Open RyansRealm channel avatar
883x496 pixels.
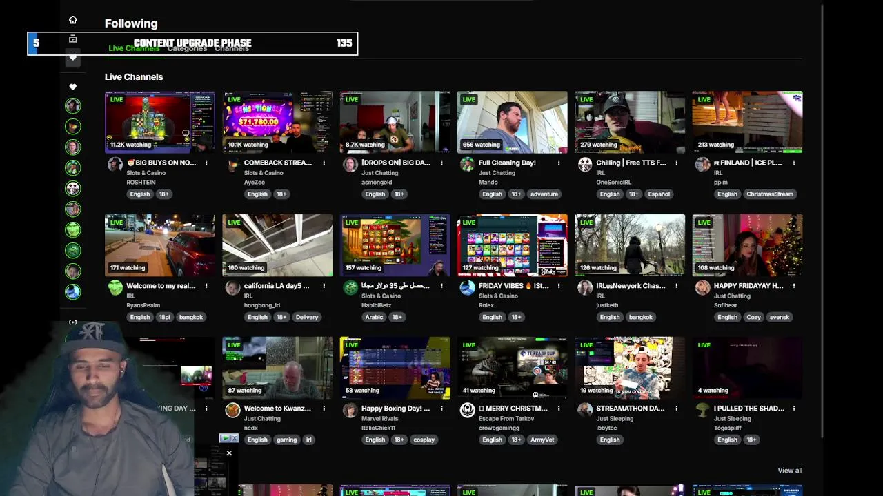pyautogui.click(x=115, y=287)
